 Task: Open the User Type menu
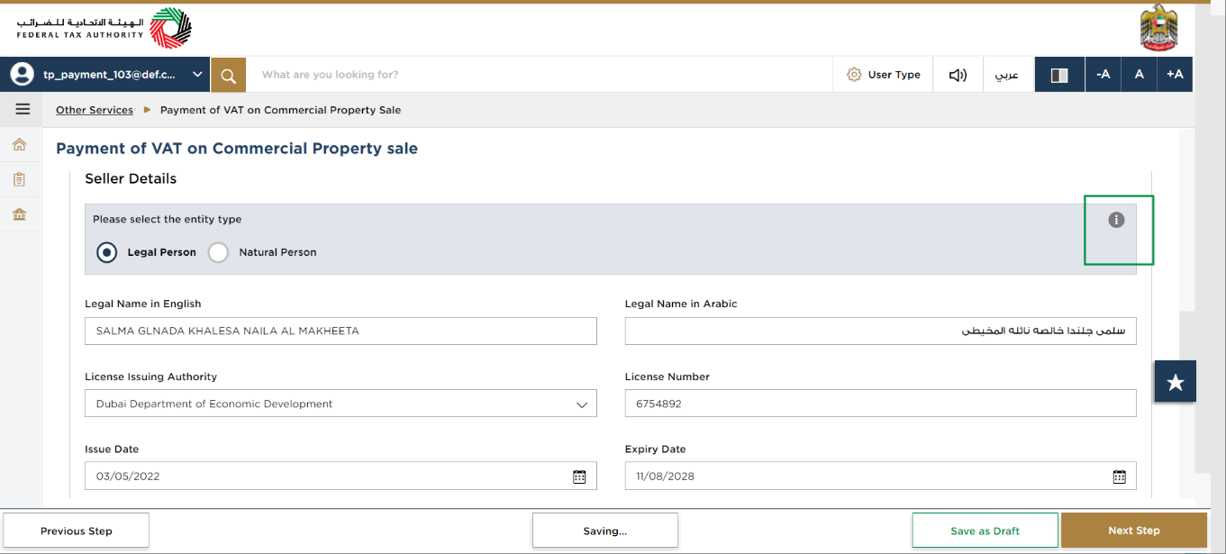coord(884,75)
